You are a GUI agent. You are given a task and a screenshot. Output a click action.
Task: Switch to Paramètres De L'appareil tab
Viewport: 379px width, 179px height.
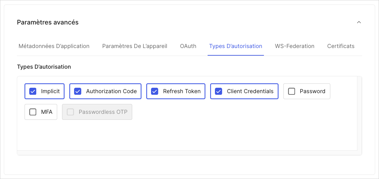coord(134,46)
